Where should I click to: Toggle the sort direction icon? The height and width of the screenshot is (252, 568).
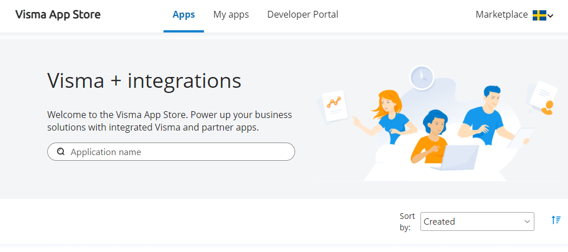click(556, 220)
